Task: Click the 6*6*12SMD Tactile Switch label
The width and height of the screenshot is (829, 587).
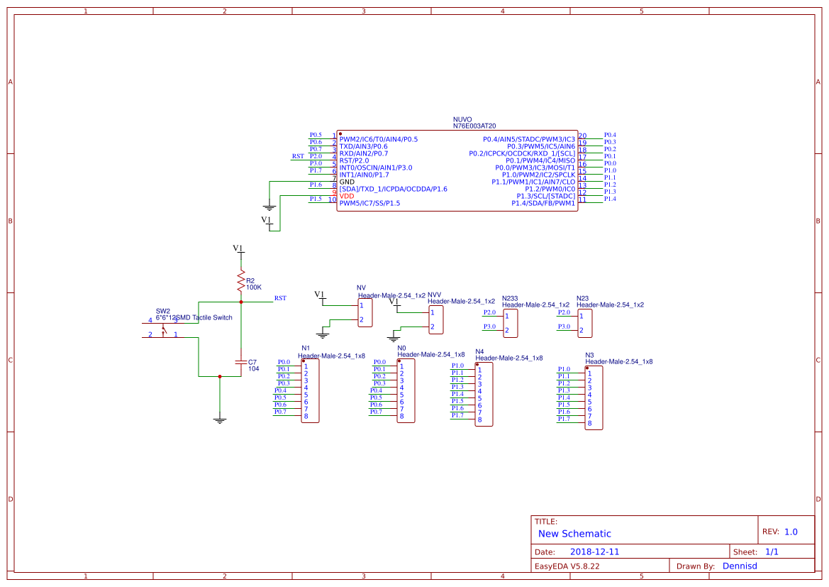Action: 194,317
